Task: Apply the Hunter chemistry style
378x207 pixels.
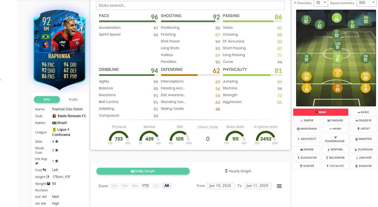Action: (x=306, y=166)
